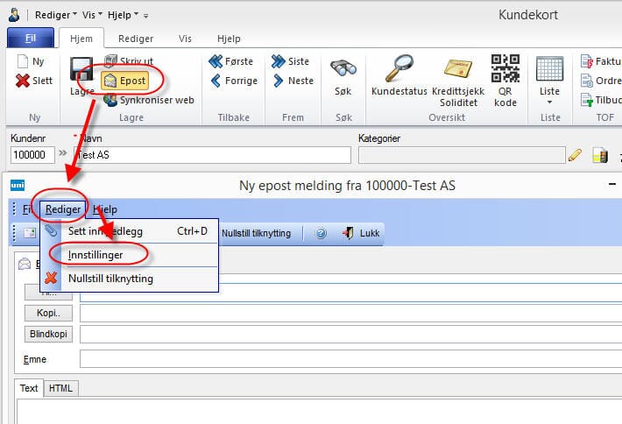
Task: Open the Rediger dropdown in title bar
Action: 58,15
